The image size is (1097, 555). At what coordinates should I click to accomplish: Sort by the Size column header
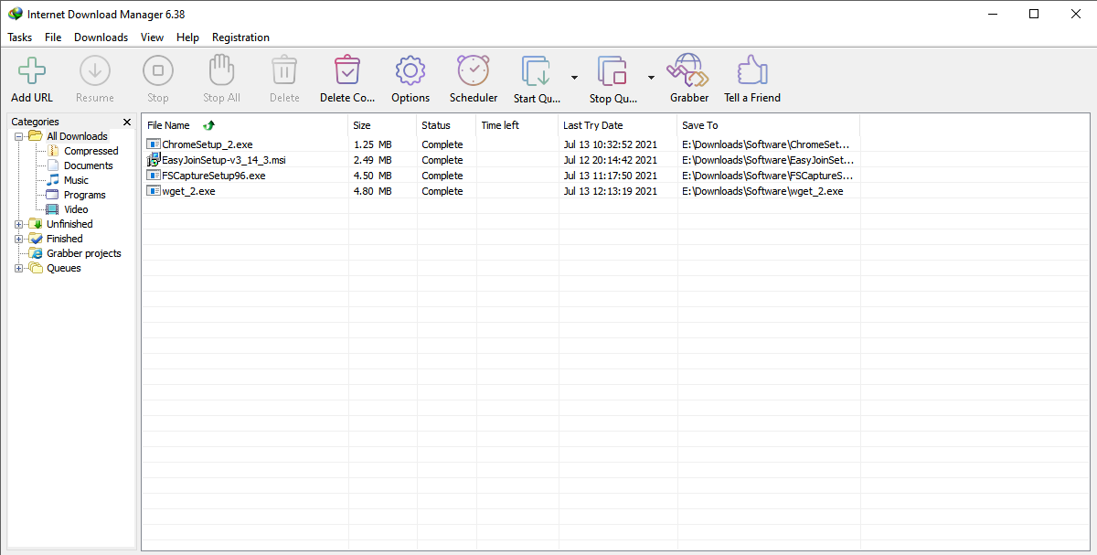pos(381,125)
